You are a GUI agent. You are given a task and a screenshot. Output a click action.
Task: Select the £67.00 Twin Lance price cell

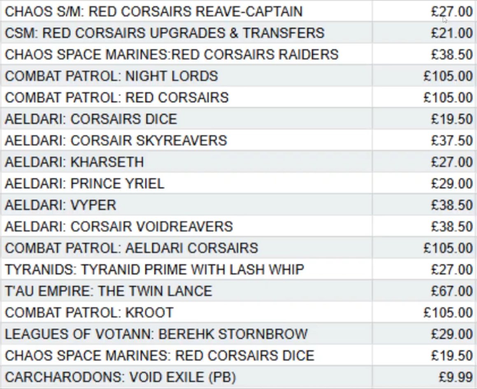tap(451, 291)
